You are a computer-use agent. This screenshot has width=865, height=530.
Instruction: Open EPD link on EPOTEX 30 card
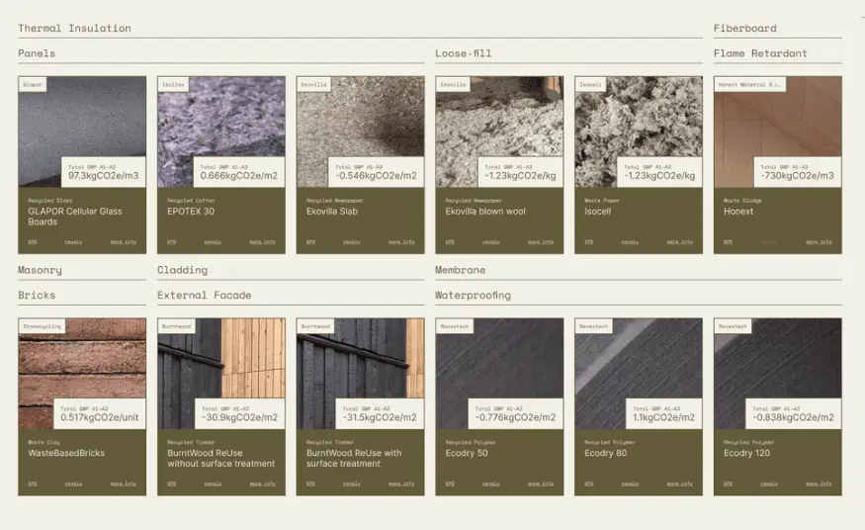pos(172,242)
